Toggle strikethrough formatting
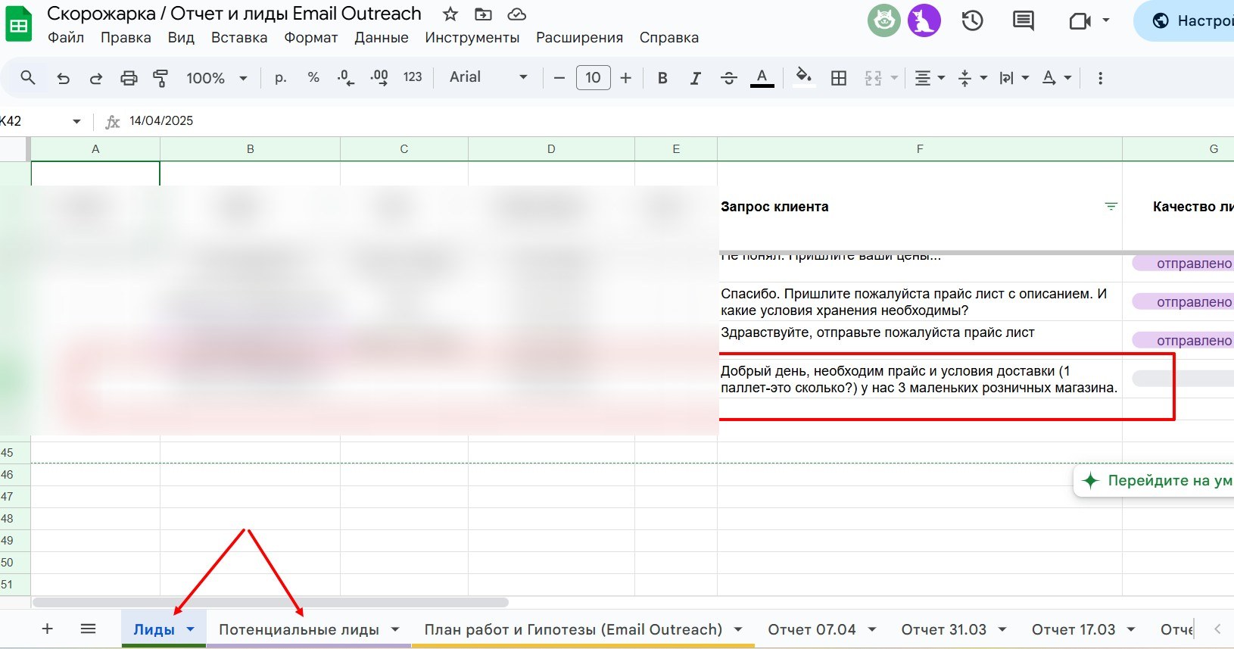 click(728, 78)
